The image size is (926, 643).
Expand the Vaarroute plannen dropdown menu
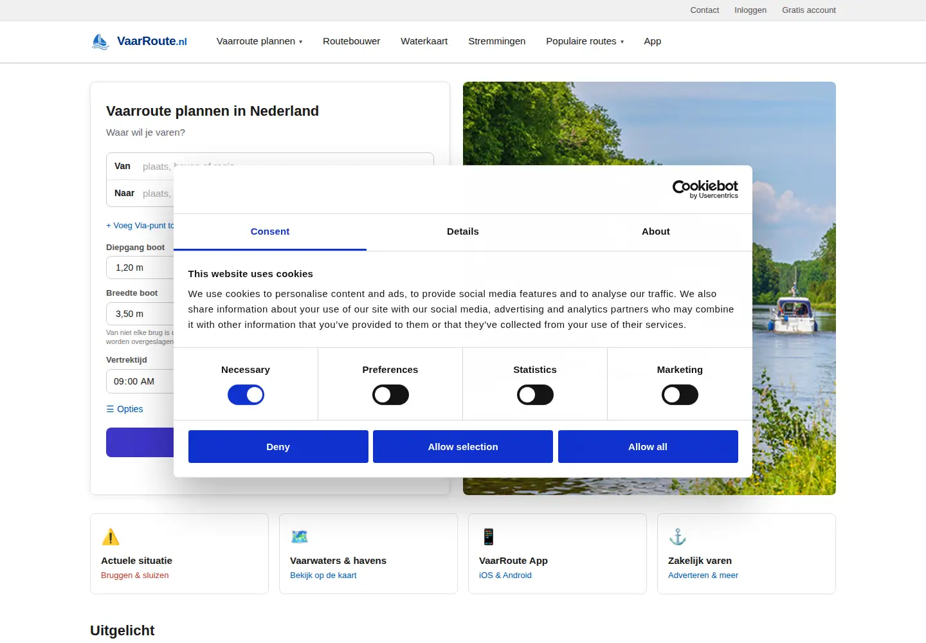tap(259, 41)
